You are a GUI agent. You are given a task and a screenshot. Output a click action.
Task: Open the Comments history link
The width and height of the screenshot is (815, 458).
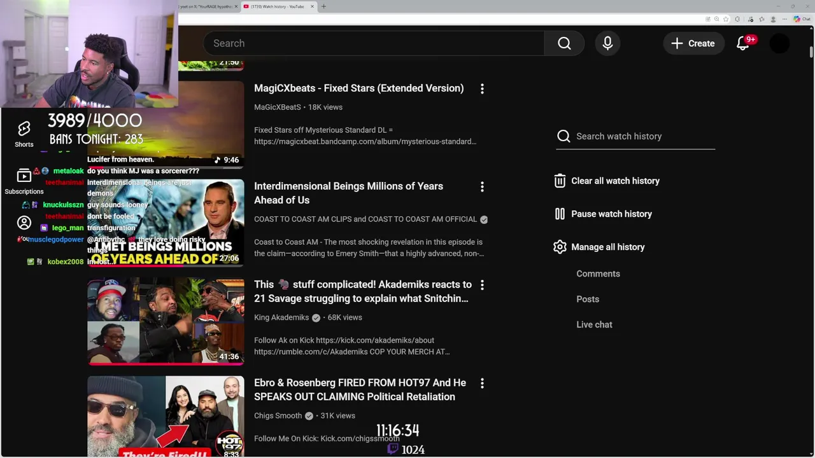click(x=598, y=274)
